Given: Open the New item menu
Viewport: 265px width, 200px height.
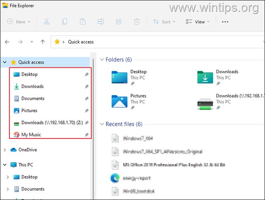Looking at the screenshot, I should click(x=19, y=22).
